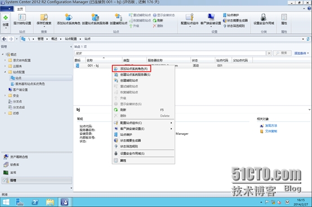Select Add Site System Roles context menu item
This screenshot has width=312, height=207.
144,69
